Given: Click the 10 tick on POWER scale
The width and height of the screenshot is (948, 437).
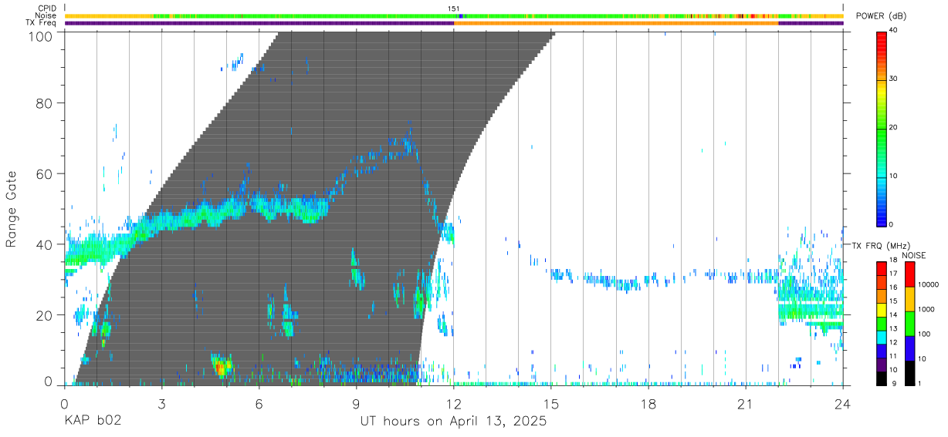Looking at the screenshot, I should (x=893, y=176).
